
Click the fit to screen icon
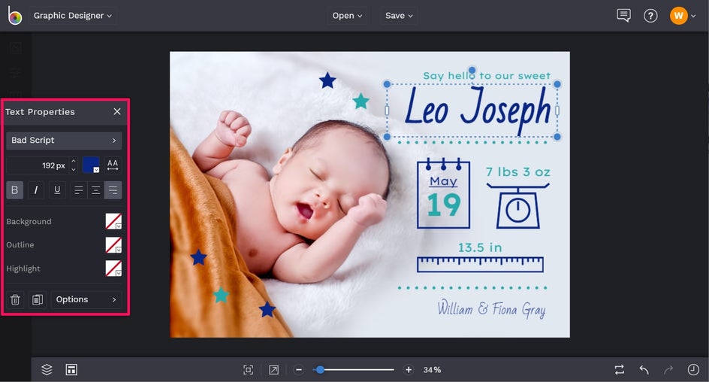coord(249,370)
